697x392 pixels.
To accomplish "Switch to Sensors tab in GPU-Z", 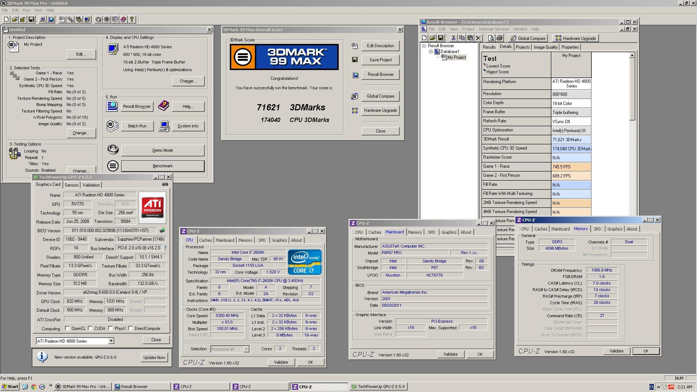I will pos(72,185).
